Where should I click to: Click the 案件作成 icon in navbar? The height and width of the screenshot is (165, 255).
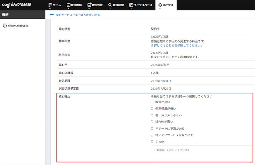(88, 5)
